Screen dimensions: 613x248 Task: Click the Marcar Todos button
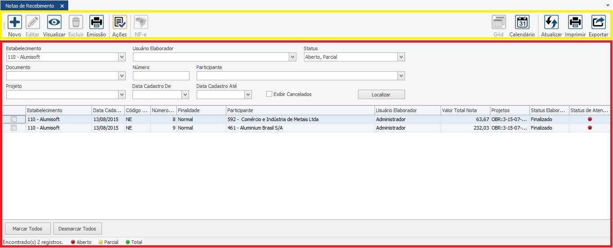[27, 229]
